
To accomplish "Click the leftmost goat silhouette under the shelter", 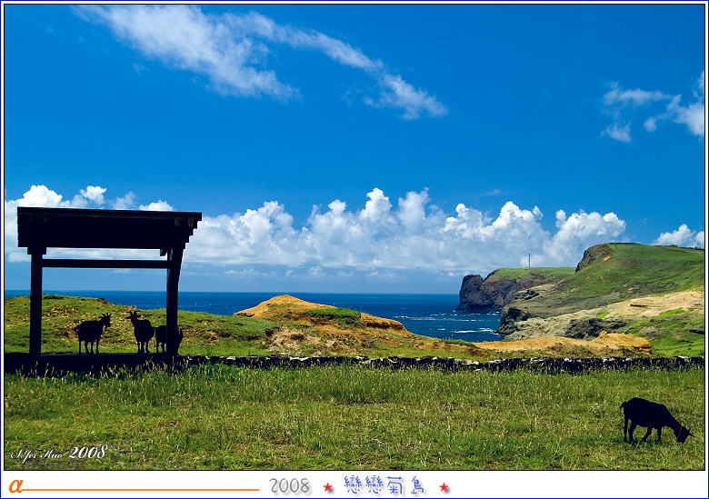I will (x=91, y=333).
